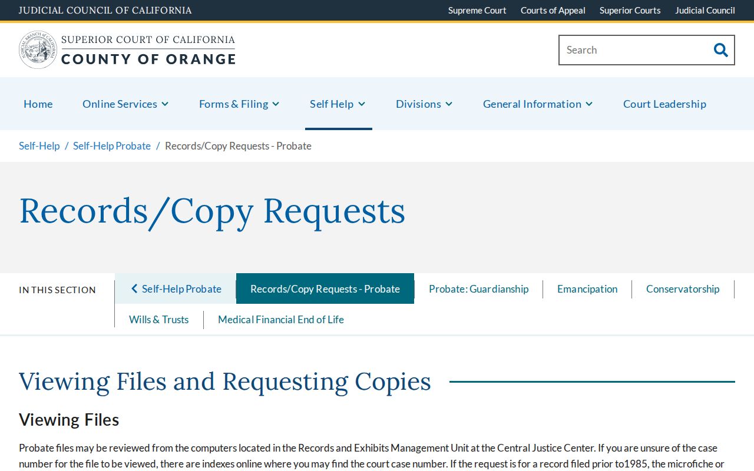Click the Viewing Files and Requesting Copies heading
754x471 pixels.
pyautogui.click(x=225, y=381)
